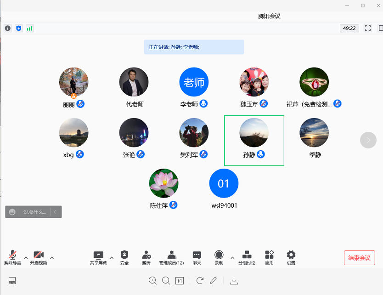Click the 共享屏幕 share screen button
Screen dimensions: 383x295
(x=98, y=257)
